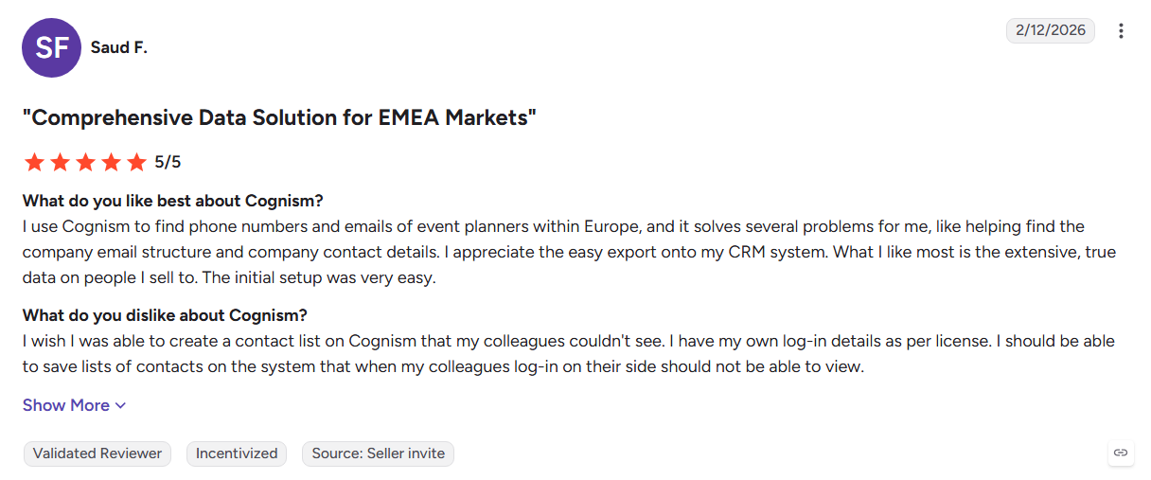The height and width of the screenshot is (480, 1151).
Task: Open the three-dot review options menu
Action: (1121, 31)
